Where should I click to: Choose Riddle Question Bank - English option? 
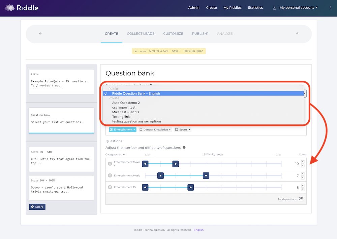pos(203,93)
